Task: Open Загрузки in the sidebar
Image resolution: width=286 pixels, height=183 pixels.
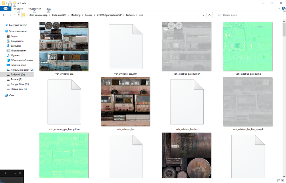Action: 15,46
